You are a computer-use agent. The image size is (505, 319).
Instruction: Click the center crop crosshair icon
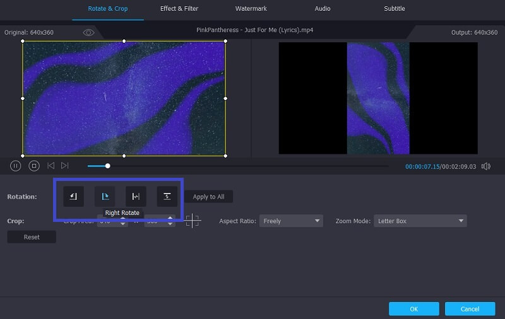pos(193,221)
